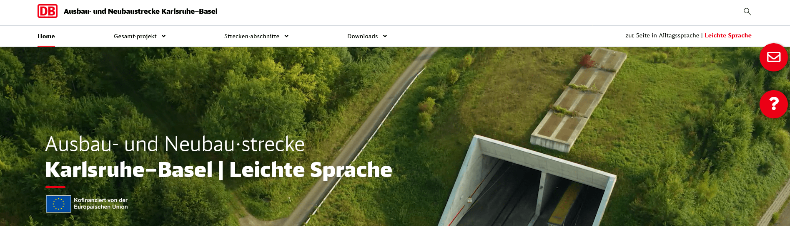Open the Strecken·abschnitte menu label
This screenshot has height=226, width=790.
pos(252,36)
